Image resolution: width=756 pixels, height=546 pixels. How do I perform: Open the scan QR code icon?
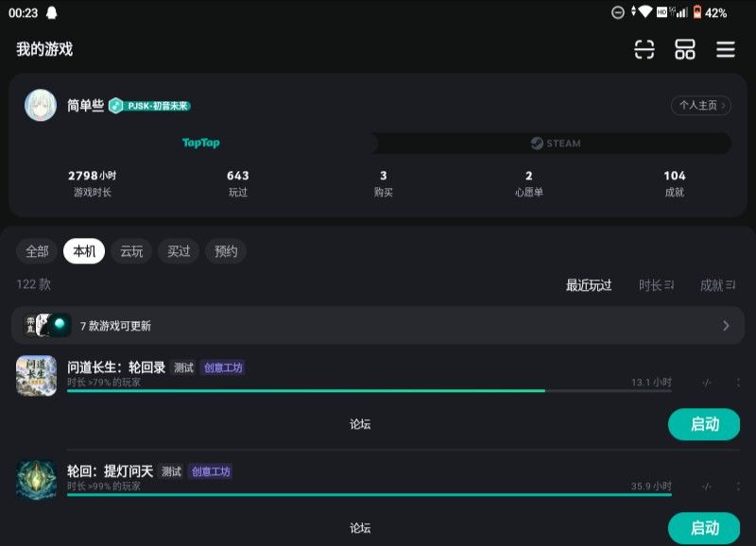click(x=644, y=49)
